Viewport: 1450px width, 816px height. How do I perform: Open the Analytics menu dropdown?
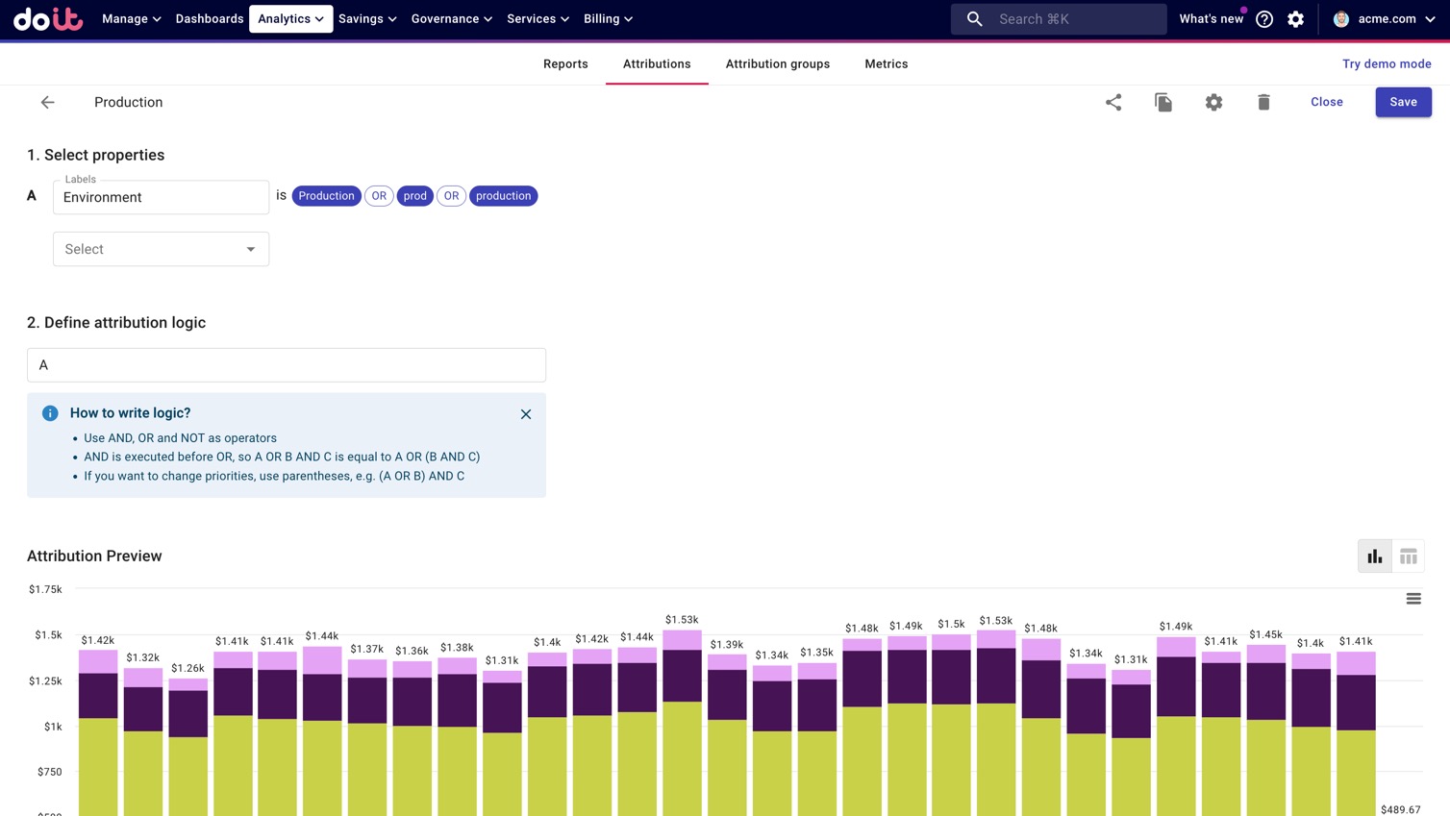290,19
